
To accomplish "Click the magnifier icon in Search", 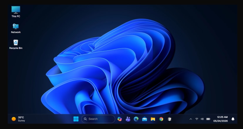I will pos(85,119).
